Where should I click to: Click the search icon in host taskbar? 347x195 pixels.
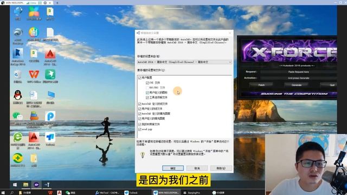[x=12, y=193]
